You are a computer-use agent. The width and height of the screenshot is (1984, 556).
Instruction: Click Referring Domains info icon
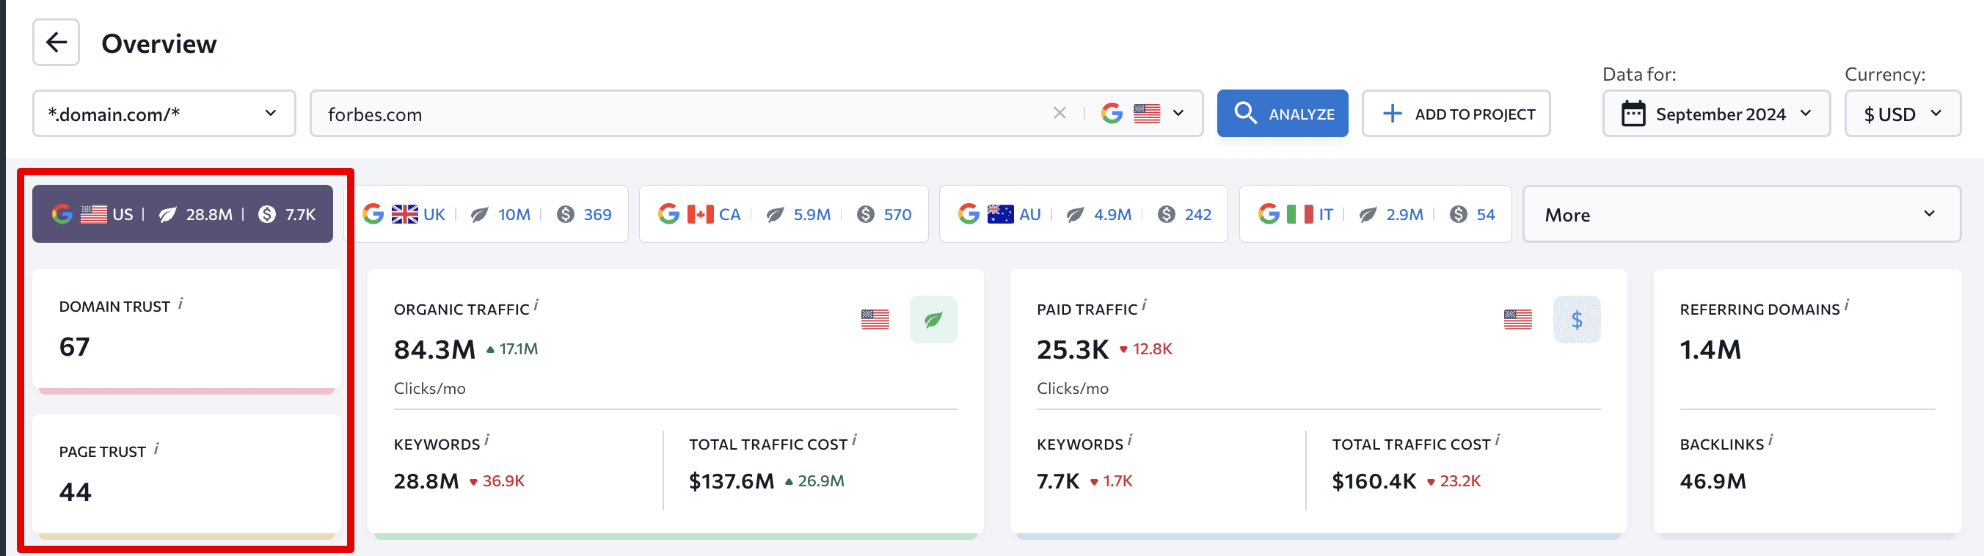coord(1847,305)
